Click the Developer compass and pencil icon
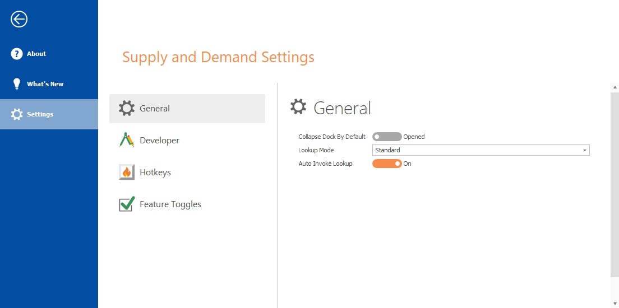 pos(127,141)
